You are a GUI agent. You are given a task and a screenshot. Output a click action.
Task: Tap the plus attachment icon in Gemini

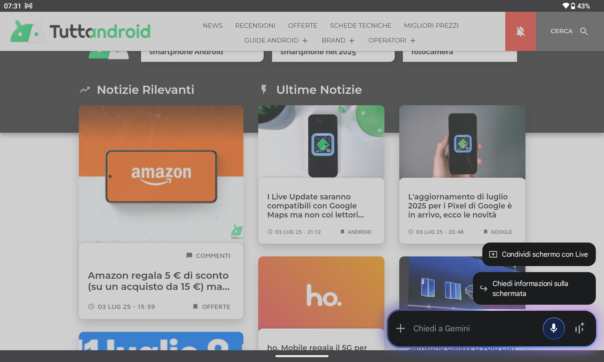pyautogui.click(x=401, y=328)
